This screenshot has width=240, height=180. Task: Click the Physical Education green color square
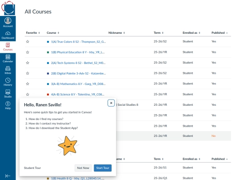(x=48, y=52)
